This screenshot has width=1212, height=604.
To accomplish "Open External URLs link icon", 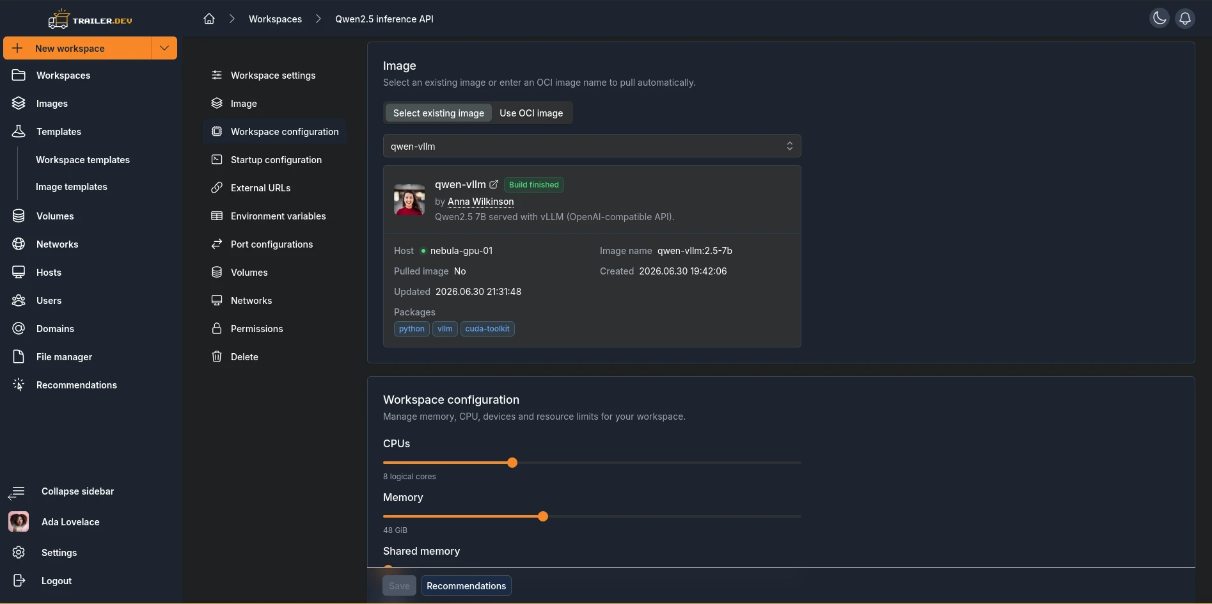I will click(217, 187).
